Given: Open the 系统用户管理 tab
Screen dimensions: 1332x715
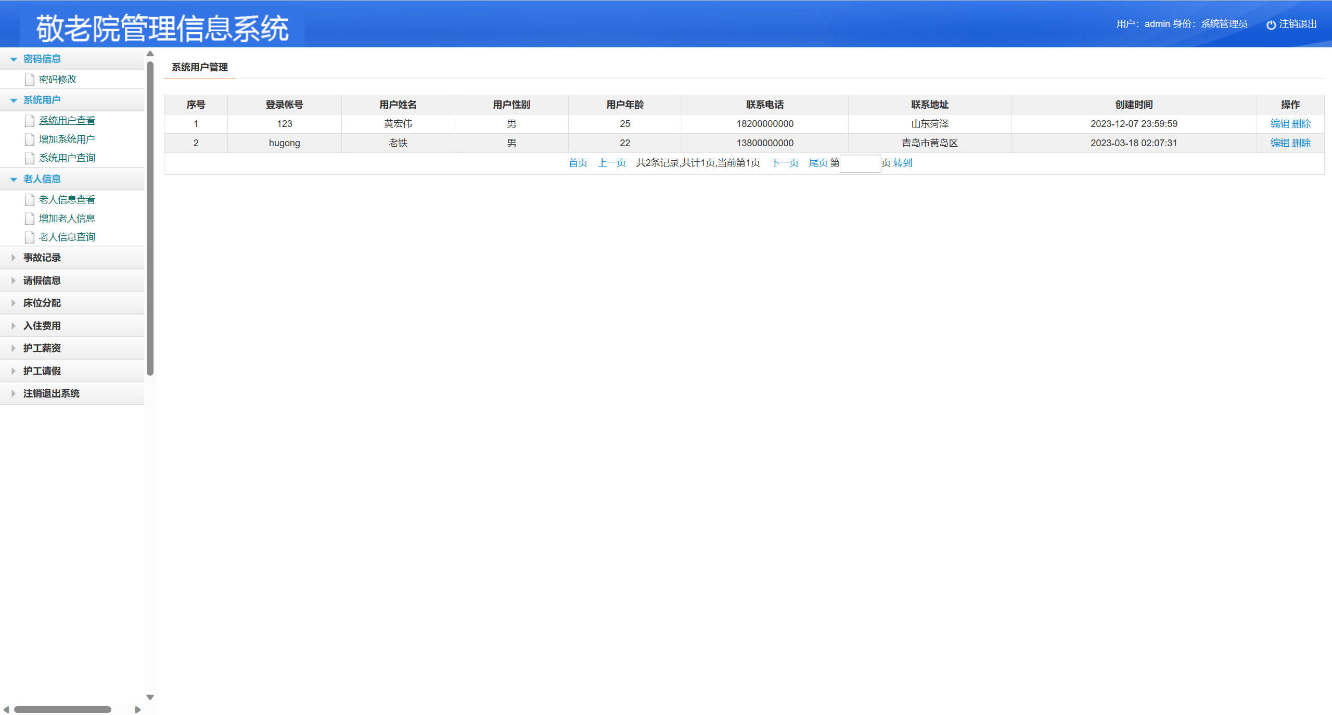Looking at the screenshot, I should (200, 67).
